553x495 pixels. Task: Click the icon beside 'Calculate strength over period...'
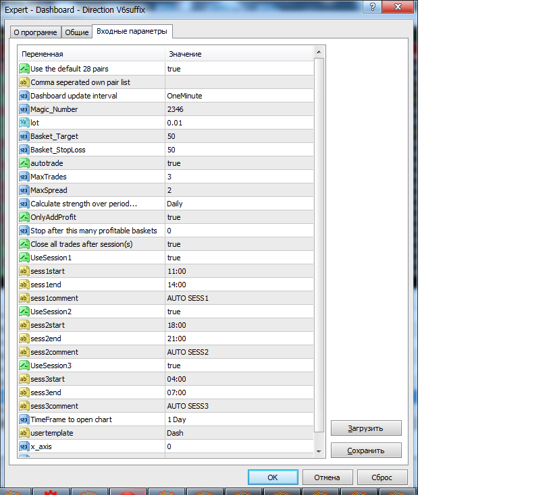(x=24, y=204)
